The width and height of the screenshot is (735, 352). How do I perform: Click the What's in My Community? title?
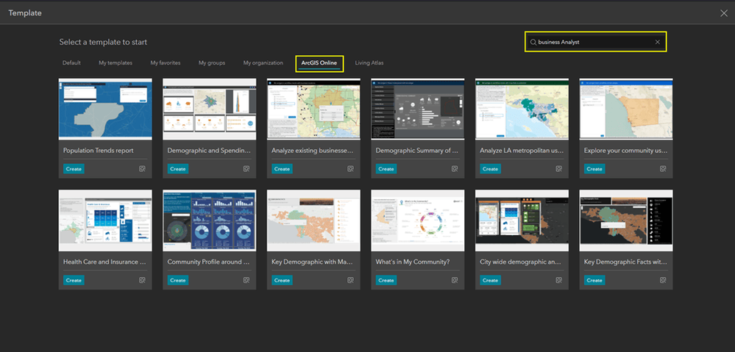coord(413,262)
